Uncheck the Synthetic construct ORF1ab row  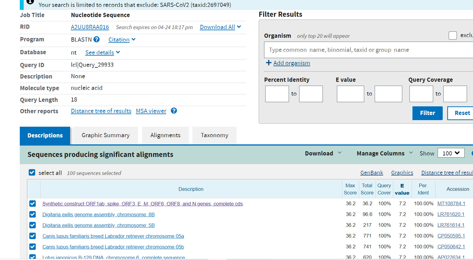tap(32, 204)
